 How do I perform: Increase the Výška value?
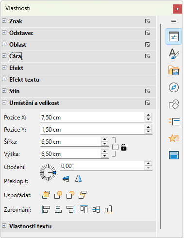(104, 152)
